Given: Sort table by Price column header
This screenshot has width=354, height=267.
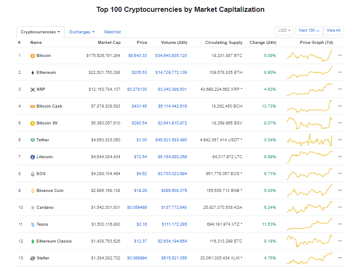Looking at the screenshot, I should [142, 43].
